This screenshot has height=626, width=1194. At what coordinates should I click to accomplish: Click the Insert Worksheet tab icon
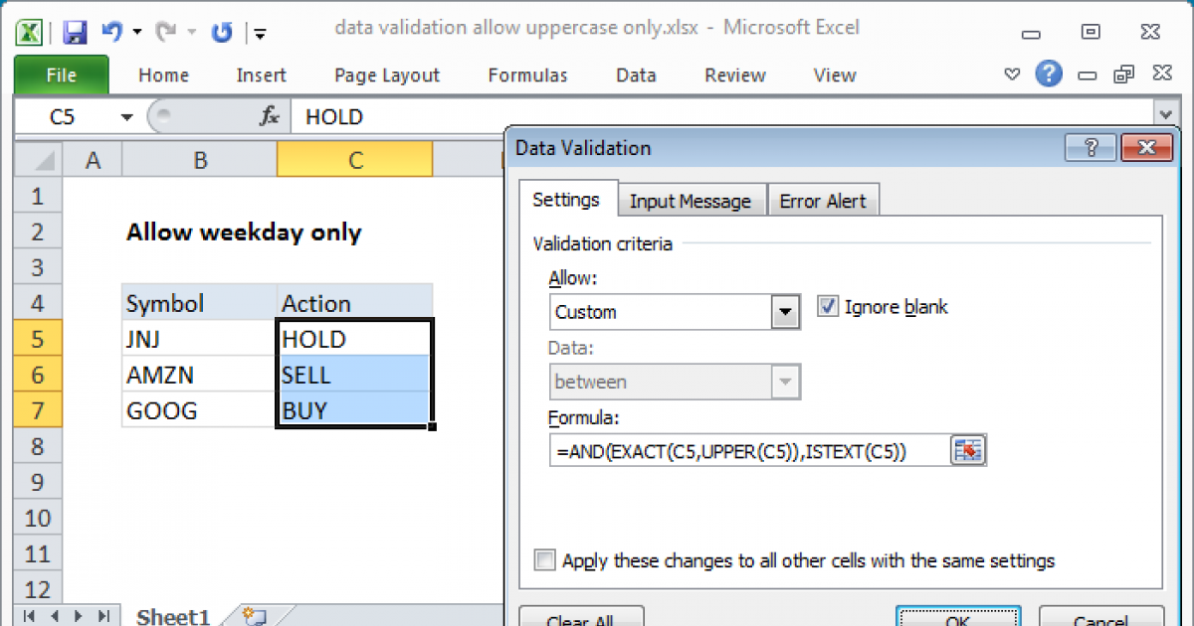(x=253, y=616)
